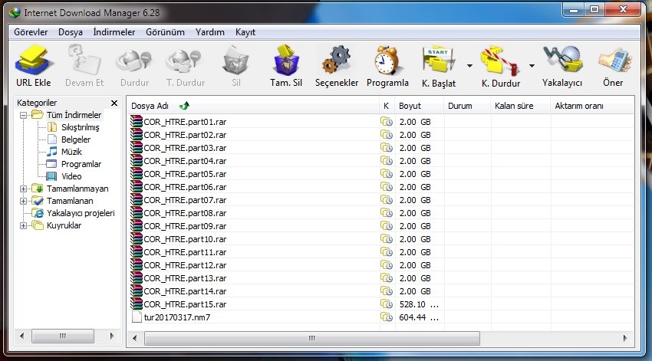Viewport: 652px width, 361px height.
Task: Click the T. Durdur toolbar icon
Action: (184, 61)
